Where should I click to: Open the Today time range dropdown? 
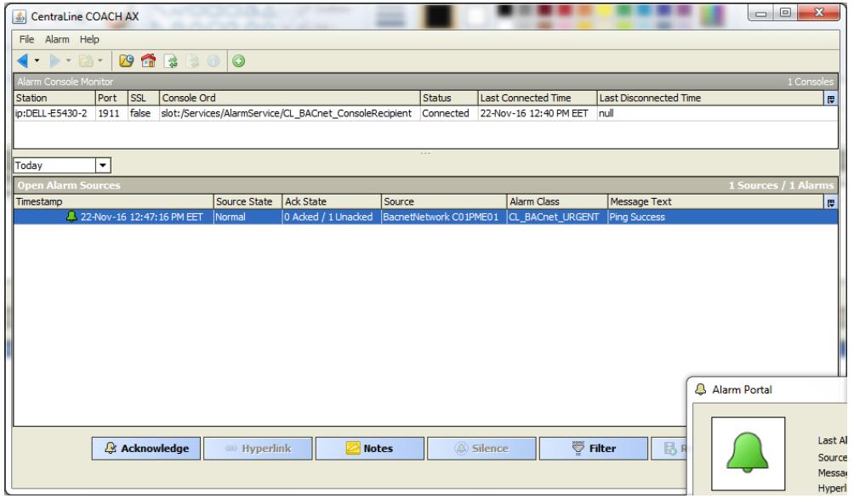coord(103,165)
